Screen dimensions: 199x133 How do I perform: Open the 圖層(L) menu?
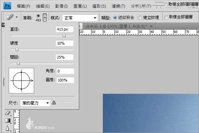(x=80, y=6)
